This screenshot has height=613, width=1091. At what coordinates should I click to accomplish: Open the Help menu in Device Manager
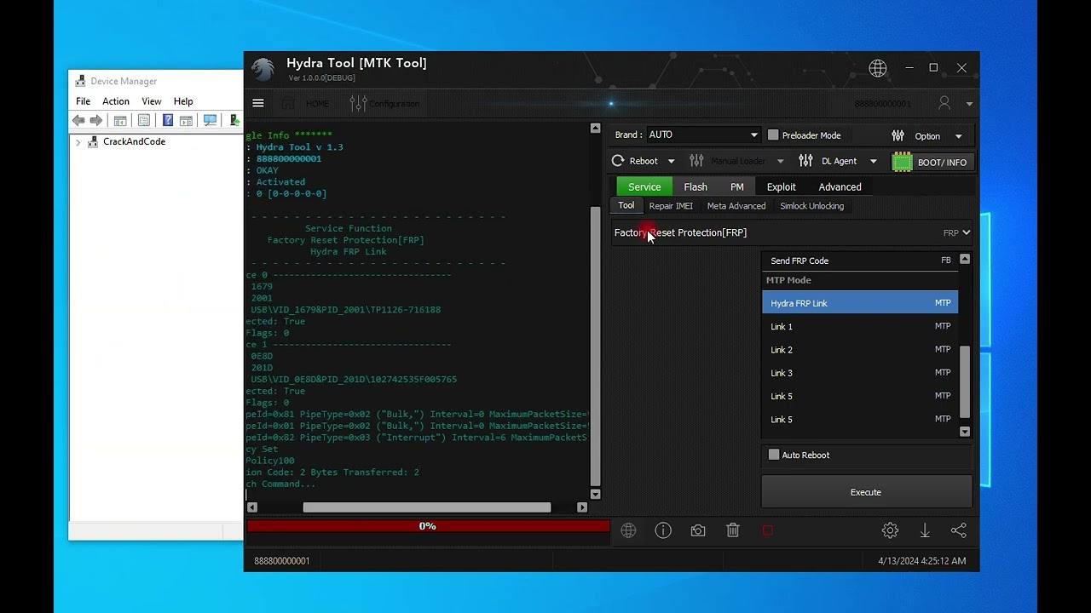[183, 101]
